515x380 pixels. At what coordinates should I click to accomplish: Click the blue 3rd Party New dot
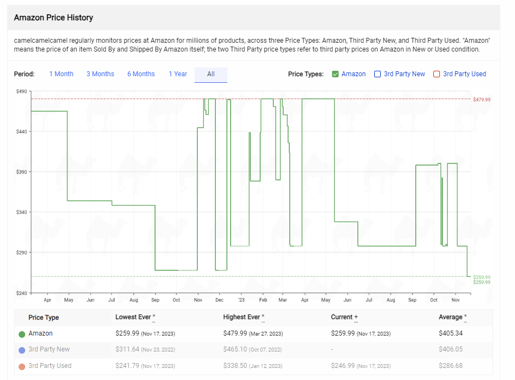[x=22, y=350]
